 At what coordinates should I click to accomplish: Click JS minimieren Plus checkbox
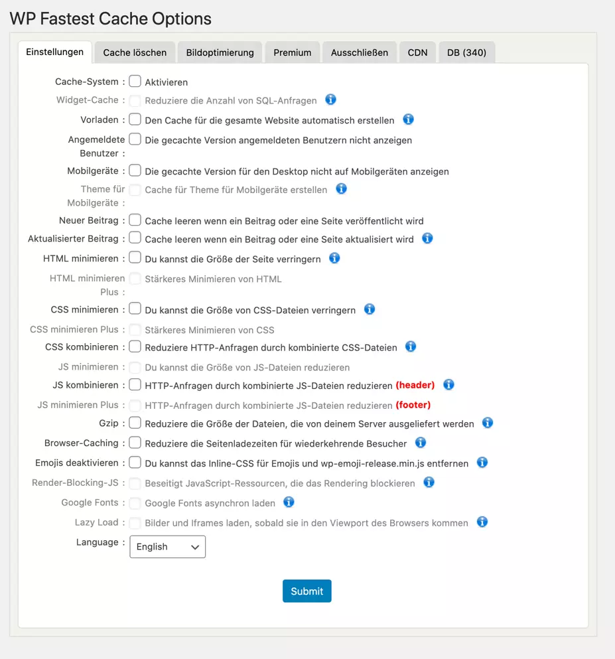135,405
